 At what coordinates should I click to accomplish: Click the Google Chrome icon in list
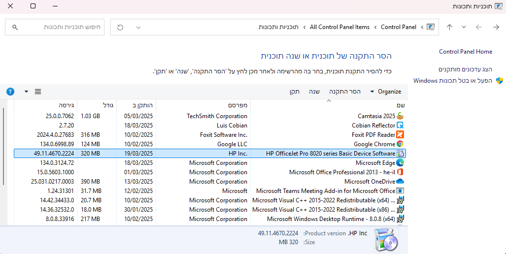400,144
